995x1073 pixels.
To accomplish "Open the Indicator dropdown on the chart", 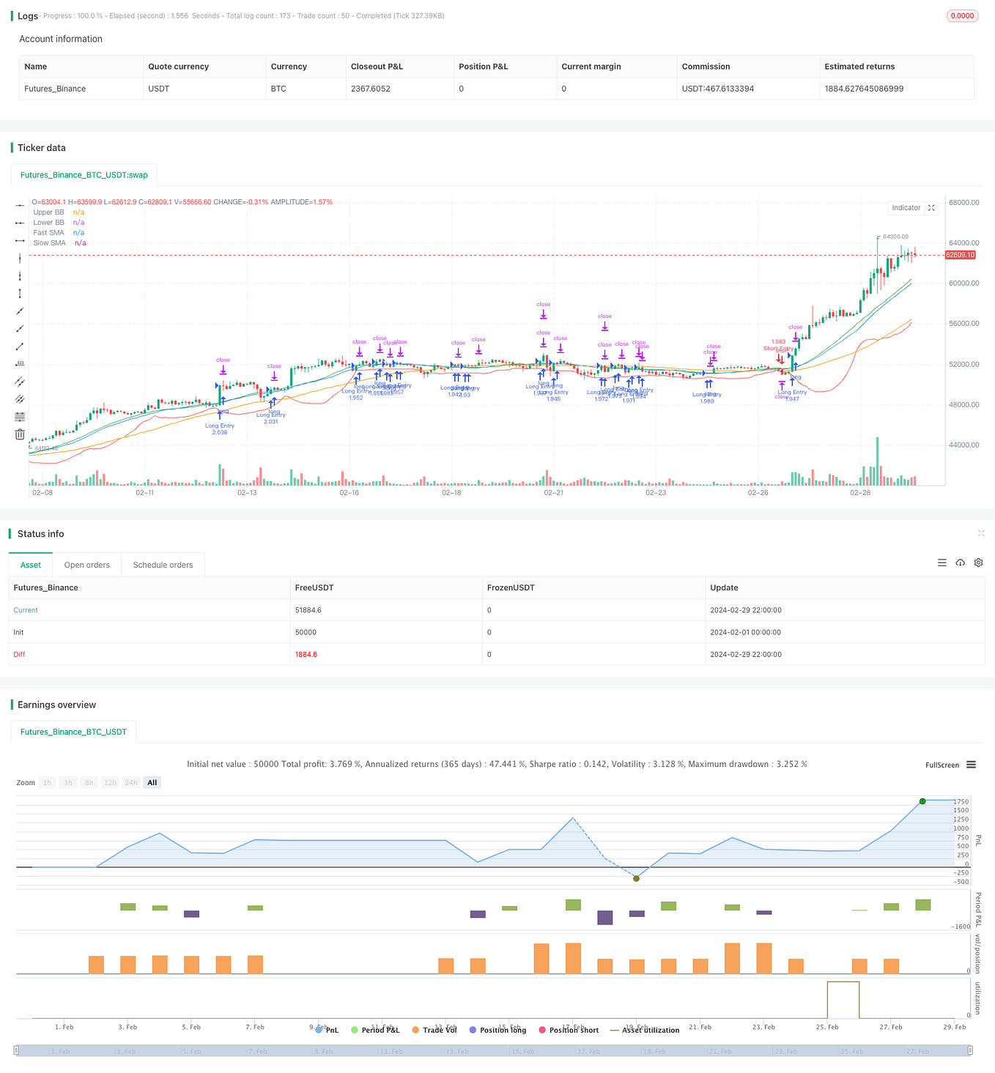I will [x=906, y=208].
